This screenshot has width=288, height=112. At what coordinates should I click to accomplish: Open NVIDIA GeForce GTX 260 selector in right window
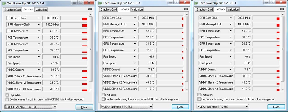coord(223,107)
